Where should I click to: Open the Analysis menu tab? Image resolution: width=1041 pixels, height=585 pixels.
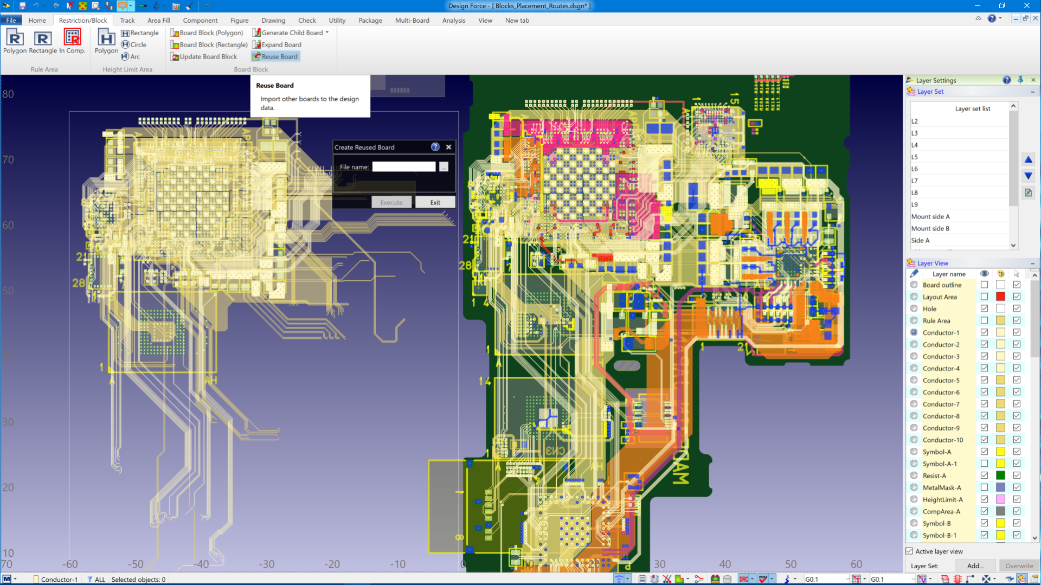[454, 20]
